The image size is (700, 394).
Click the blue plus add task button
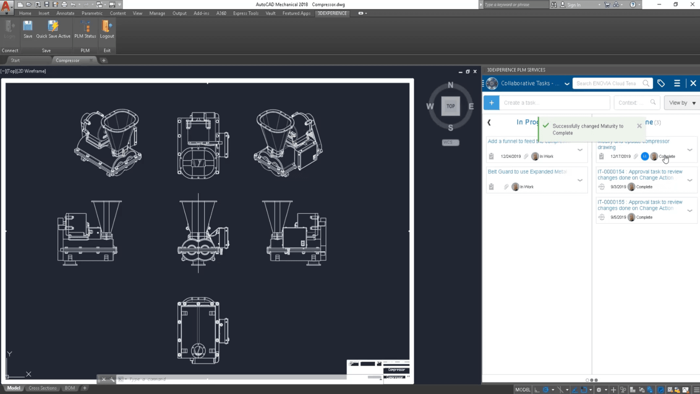(x=491, y=102)
